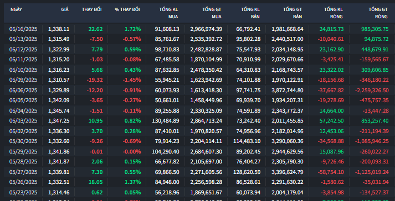395x201 pixels.
Task: Click sell value 3,396,624.79
Action: click(x=288, y=172)
